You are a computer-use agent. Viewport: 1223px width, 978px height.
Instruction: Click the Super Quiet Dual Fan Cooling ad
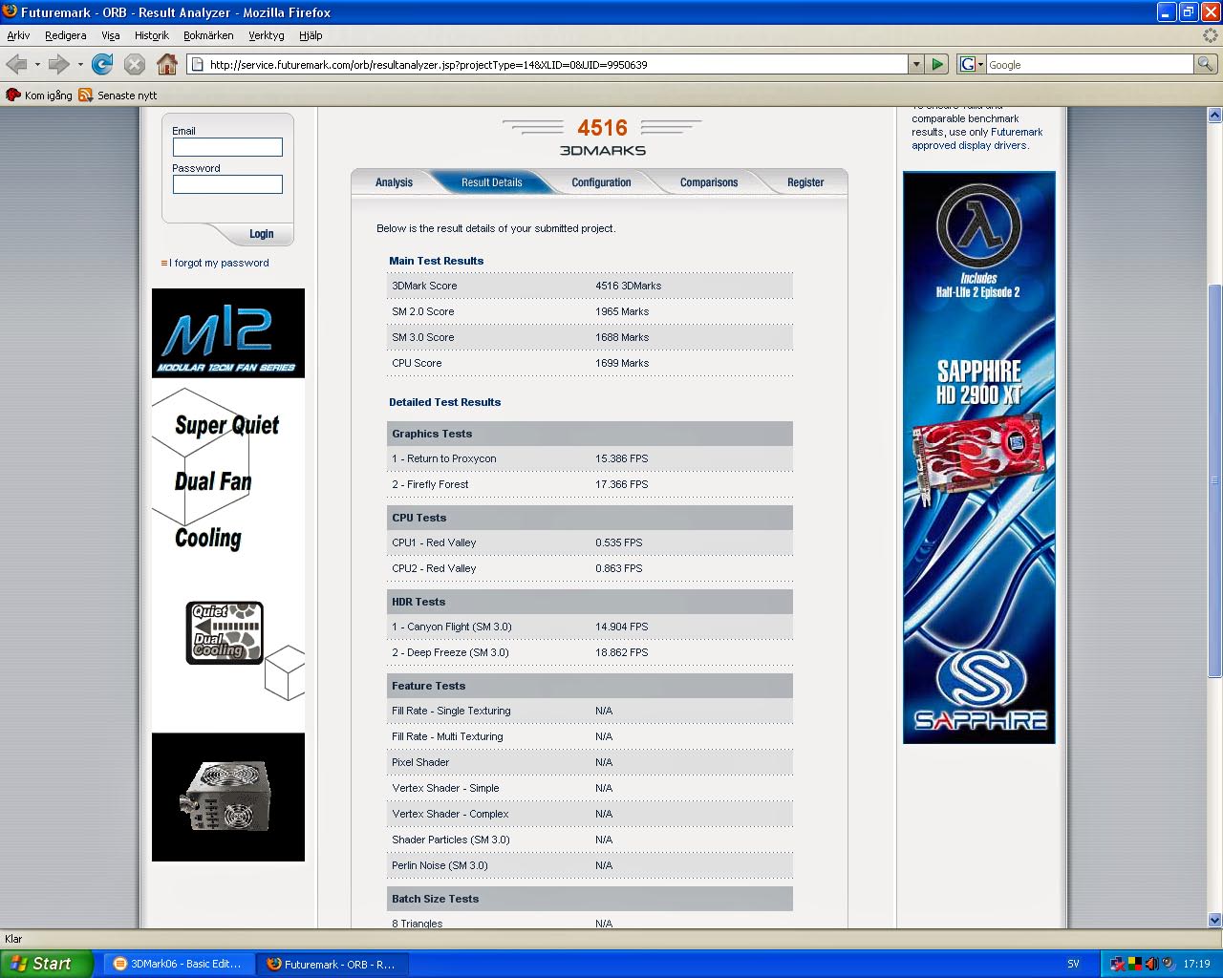coord(228,554)
